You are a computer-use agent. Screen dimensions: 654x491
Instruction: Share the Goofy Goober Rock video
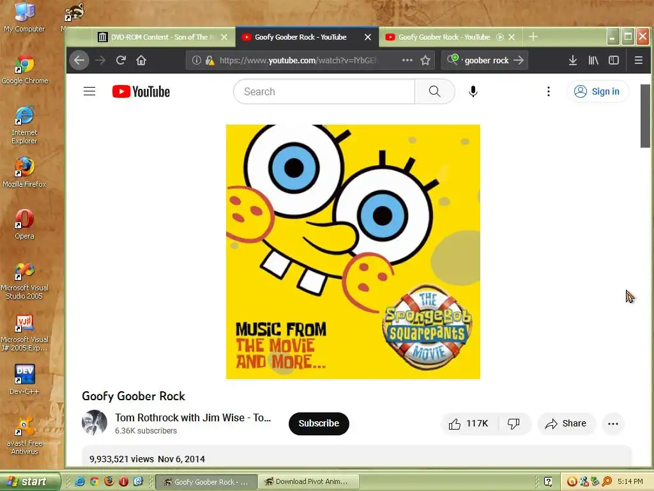(566, 424)
